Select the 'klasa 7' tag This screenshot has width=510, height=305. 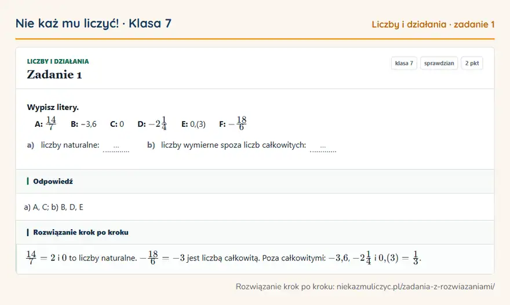point(404,63)
